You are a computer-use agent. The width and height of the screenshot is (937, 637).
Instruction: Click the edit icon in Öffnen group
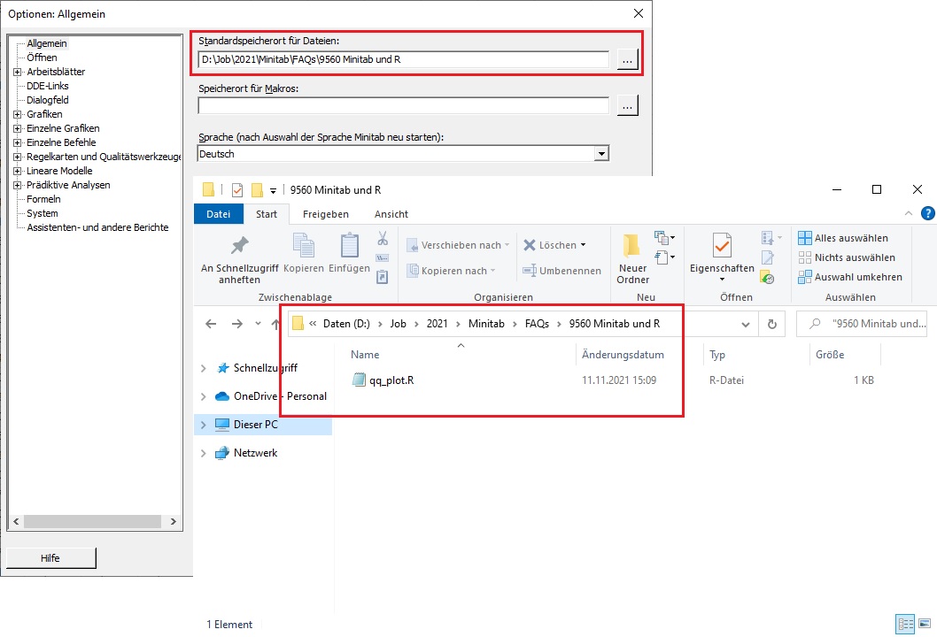tap(767, 258)
